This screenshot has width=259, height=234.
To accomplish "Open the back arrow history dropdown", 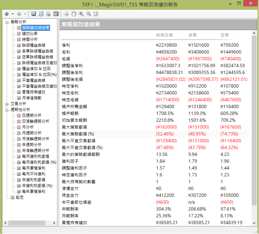I will coord(13,14).
